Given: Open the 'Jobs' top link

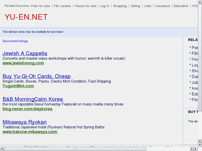Looking at the screenshot, I should click(x=148, y=6).
